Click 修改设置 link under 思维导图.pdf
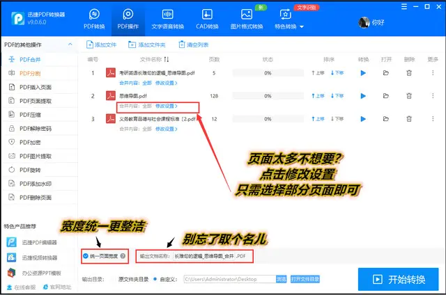446x295 pixels. 166,106
